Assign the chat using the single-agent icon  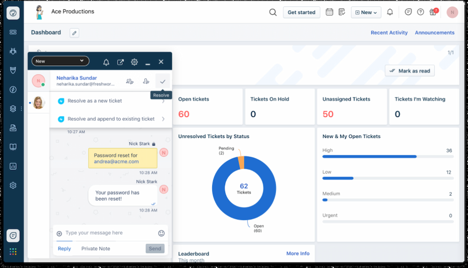146,81
